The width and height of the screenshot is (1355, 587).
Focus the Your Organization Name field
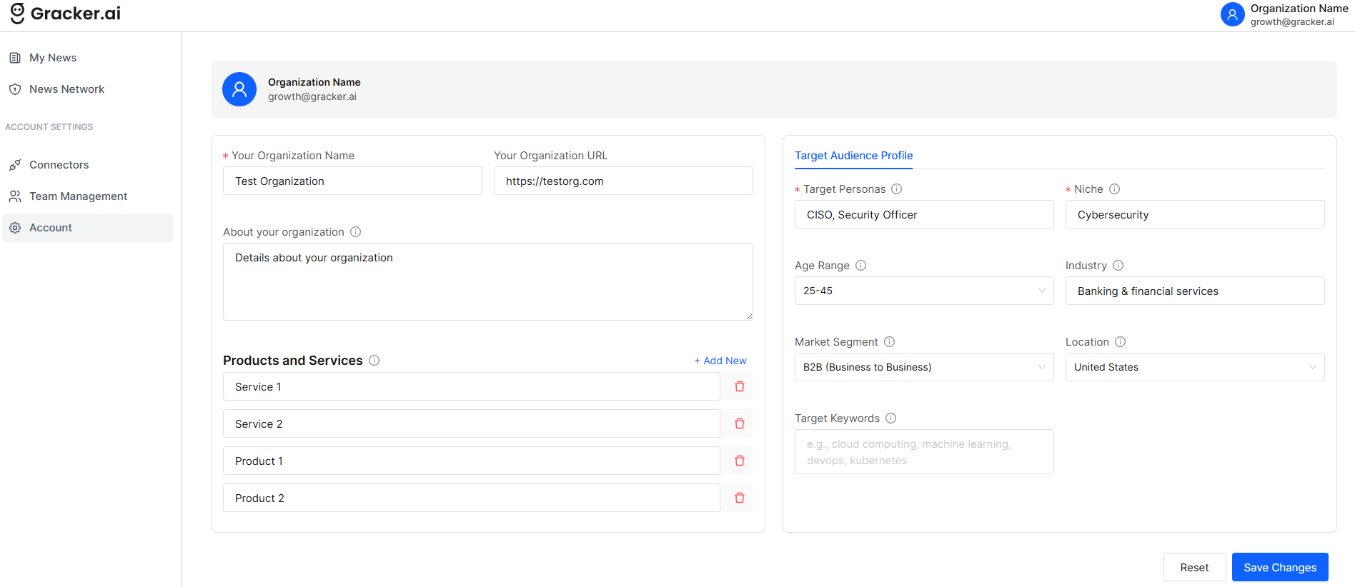[x=352, y=181]
